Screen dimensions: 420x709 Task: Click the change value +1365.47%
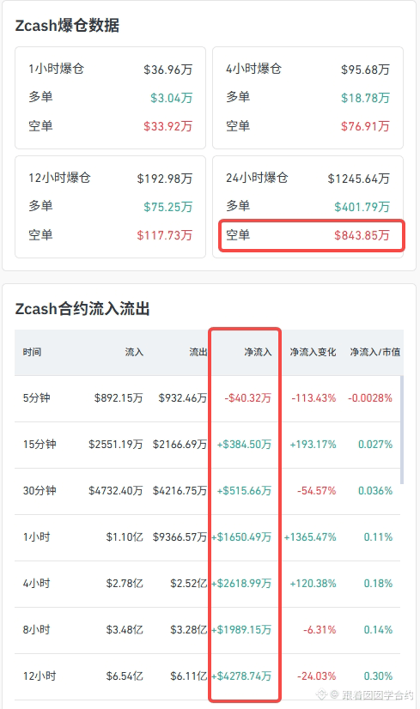[x=310, y=537]
